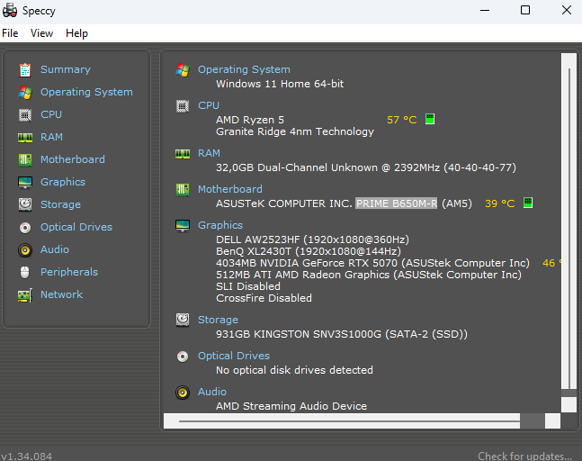Image resolution: width=582 pixels, height=461 pixels.
Task: Click the CPU heading link in summary
Action: (x=209, y=105)
